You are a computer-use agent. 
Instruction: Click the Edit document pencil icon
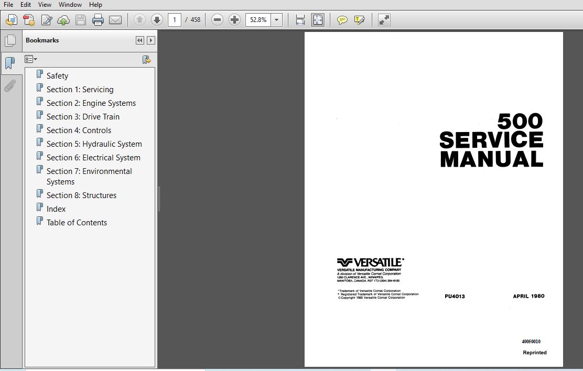click(x=47, y=20)
